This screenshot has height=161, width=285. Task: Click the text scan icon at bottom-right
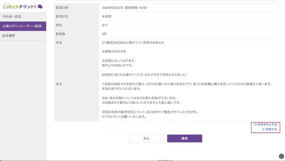pyautogui.click(x=281, y=156)
